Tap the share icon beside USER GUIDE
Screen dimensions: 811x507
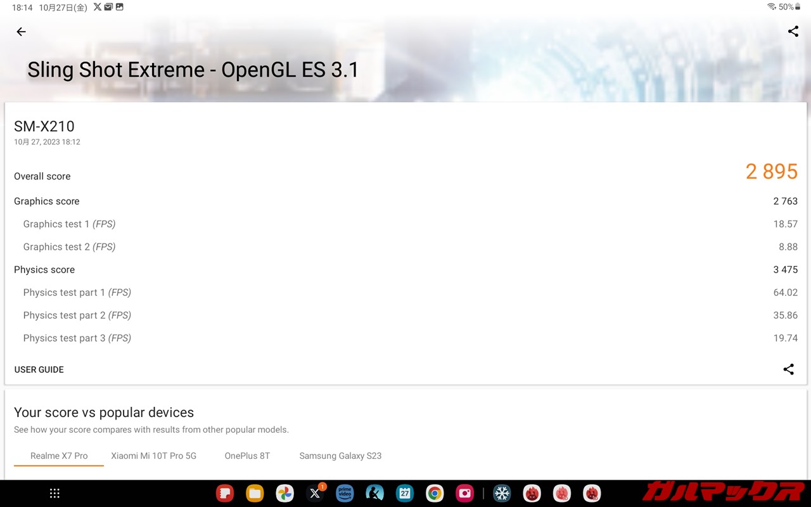pyautogui.click(x=788, y=369)
